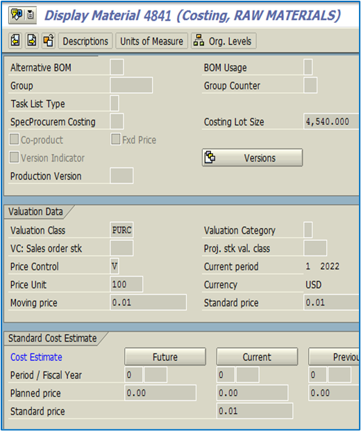
Task: Click the Task List Type field
Action: tap(115, 103)
